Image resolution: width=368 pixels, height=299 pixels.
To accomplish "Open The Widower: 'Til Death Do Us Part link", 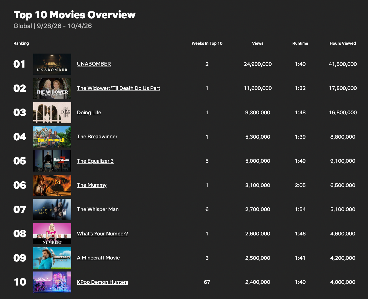I will [119, 88].
